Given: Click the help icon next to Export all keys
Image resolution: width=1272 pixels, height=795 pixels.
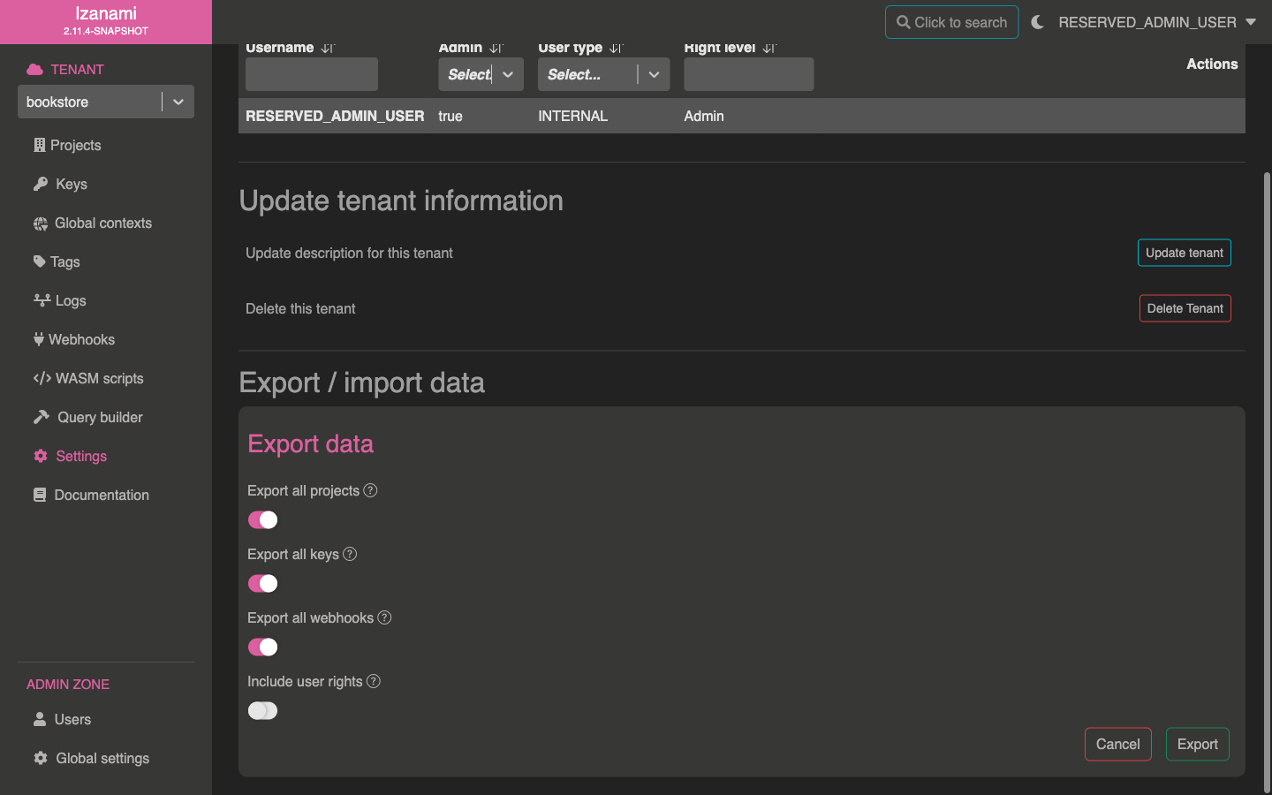Looking at the screenshot, I should 350,554.
